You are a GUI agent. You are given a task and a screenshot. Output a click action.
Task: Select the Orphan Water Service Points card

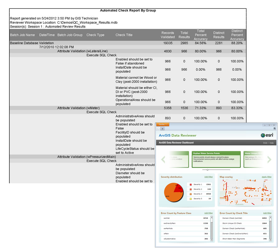[216, 159]
